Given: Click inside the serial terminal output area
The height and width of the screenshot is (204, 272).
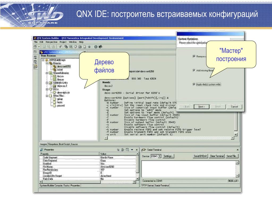Looking at the screenshot, I should (189, 169).
